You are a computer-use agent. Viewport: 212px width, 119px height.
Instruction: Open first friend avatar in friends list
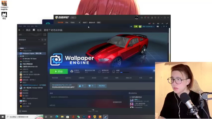pos(132,100)
